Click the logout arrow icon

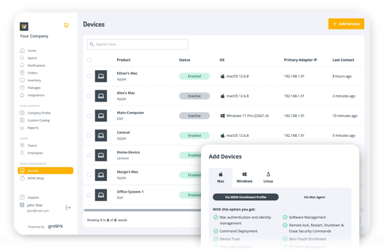pyautogui.click(x=68, y=208)
